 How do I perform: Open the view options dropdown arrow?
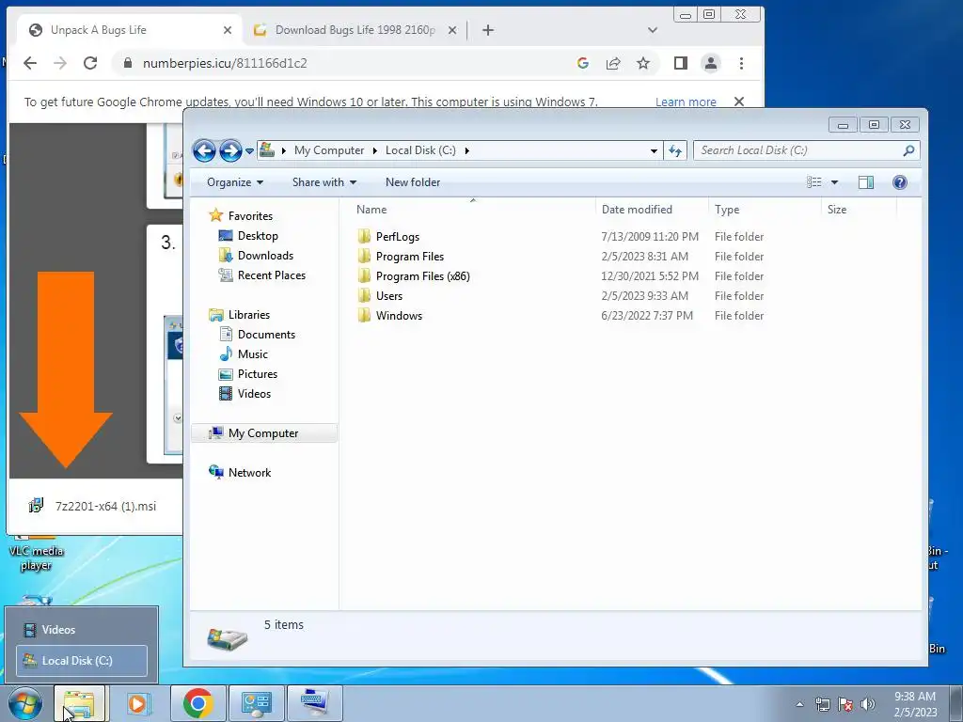coord(835,182)
